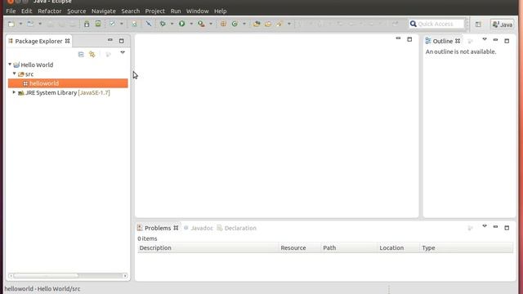The width and height of the screenshot is (523, 294).
Task: Open the Help menu
Action: pos(220,11)
